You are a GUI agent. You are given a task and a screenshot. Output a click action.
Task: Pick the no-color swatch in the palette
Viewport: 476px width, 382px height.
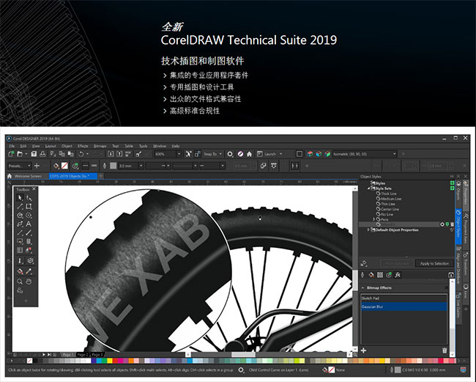pyautogui.click(x=29, y=361)
